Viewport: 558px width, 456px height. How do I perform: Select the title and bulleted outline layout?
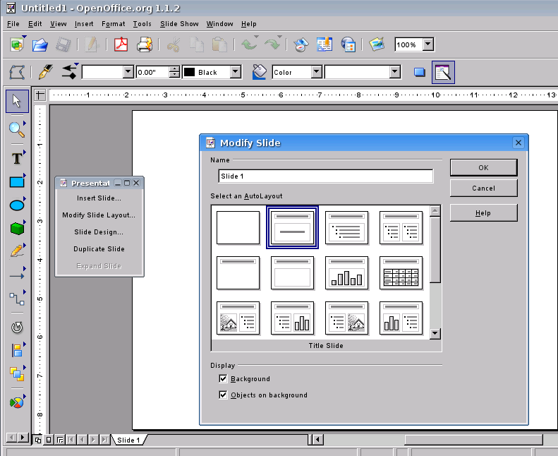coord(346,227)
